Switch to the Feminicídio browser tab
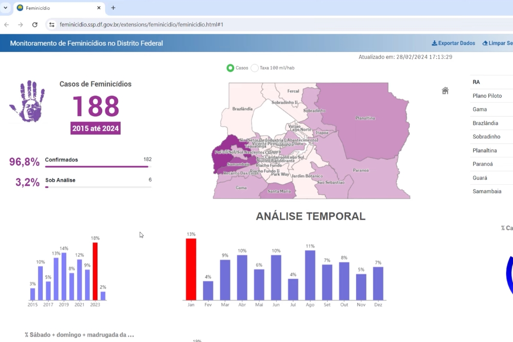The height and width of the screenshot is (342, 513). [56, 8]
